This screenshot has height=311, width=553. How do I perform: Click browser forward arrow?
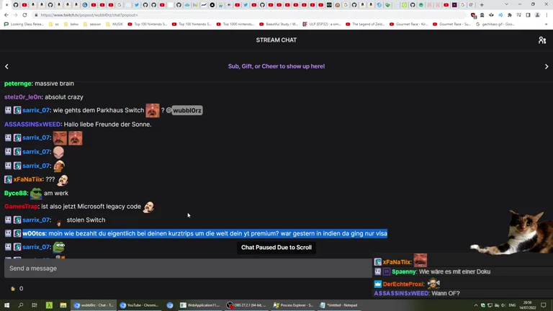(x=15, y=15)
